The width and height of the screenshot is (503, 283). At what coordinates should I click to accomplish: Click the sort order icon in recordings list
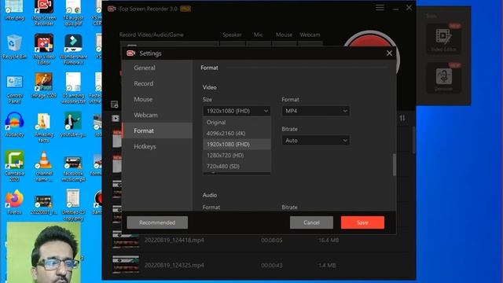[402, 118]
